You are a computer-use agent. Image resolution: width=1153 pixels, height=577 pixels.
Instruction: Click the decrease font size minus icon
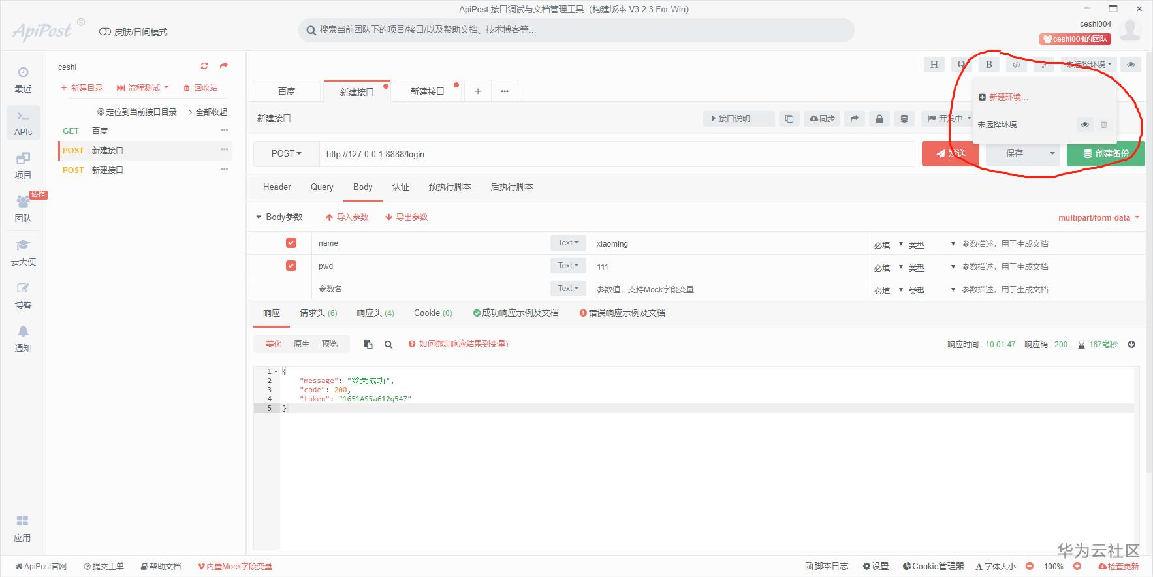(x=1030, y=566)
